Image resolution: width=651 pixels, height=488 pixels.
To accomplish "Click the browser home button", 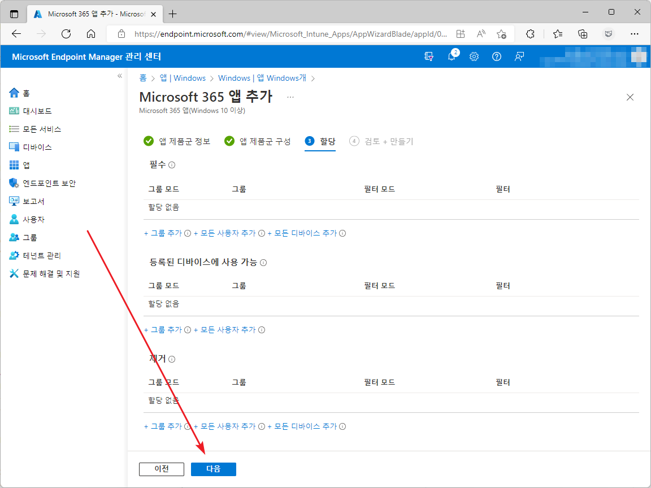I will point(91,34).
